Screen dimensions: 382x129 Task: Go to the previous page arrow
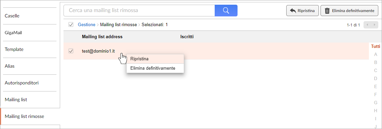367,25
